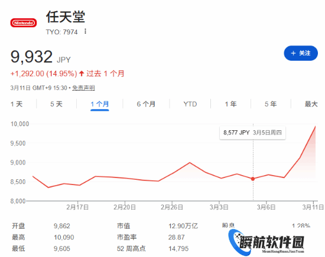
Task: Switch to the 5 天 range tab
Action: [x=56, y=104]
